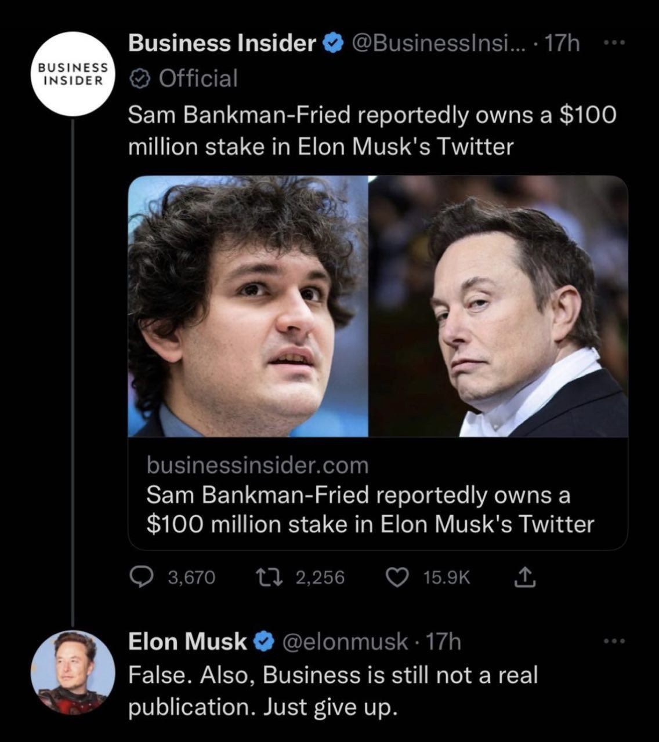This screenshot has width=659, height=742.
Task: Open Elon Musk photo in article card
Action: 499,306
